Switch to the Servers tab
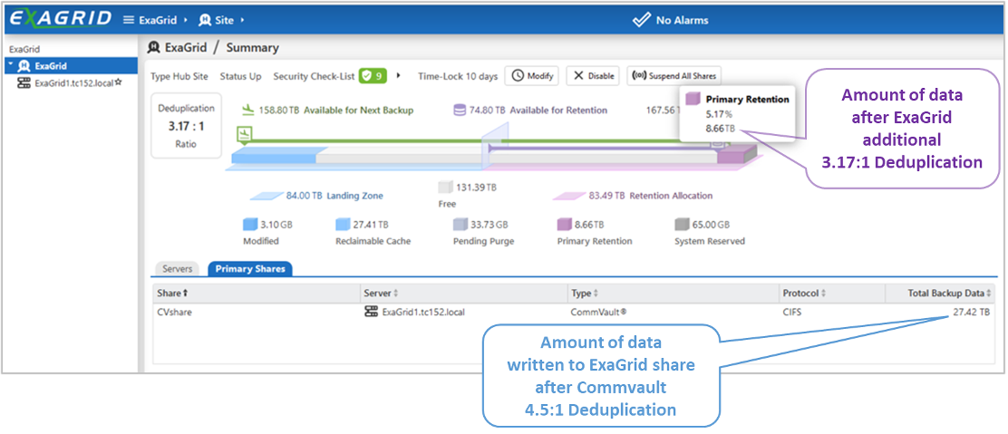Screen dimensions: 1008x434 [178, 269]
